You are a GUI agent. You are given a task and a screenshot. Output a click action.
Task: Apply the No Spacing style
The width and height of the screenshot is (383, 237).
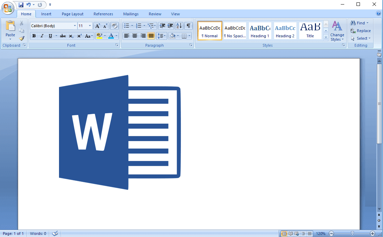pos(235,30)
